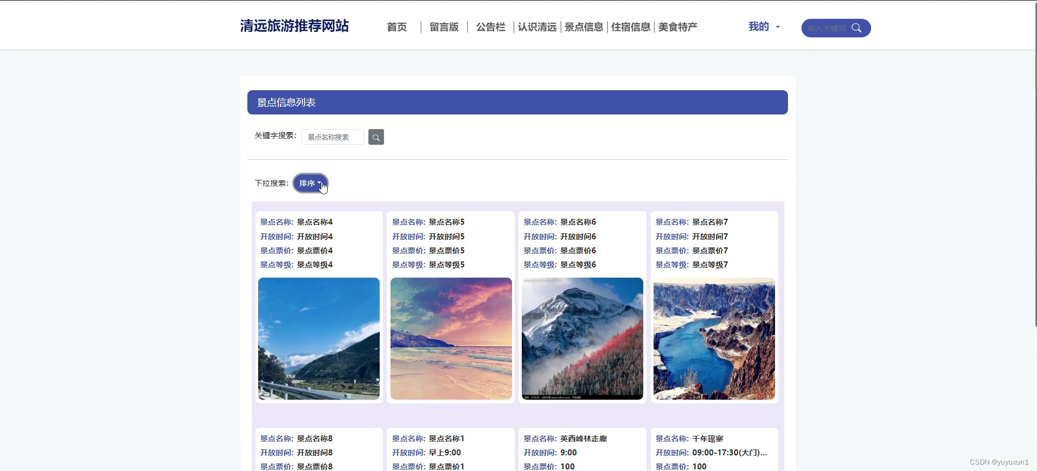The height and width of the screenshot is (471, 1037).
Task: Click the 景点票价5 value
Action: tap(447, 251)
